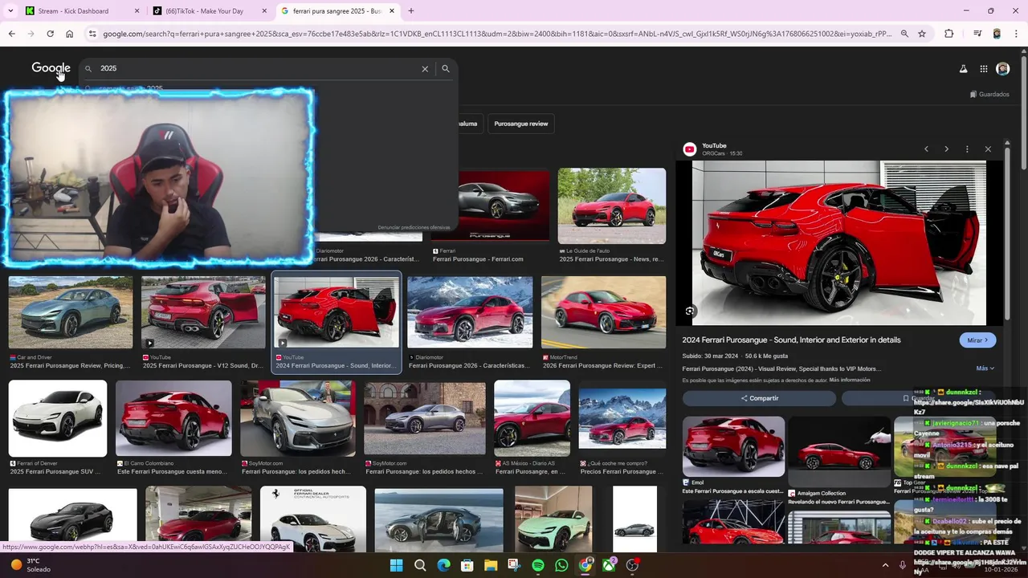Screen dimensions: 1028x578
Task: Open the Google account avatar
Action: click(1002, 69)
